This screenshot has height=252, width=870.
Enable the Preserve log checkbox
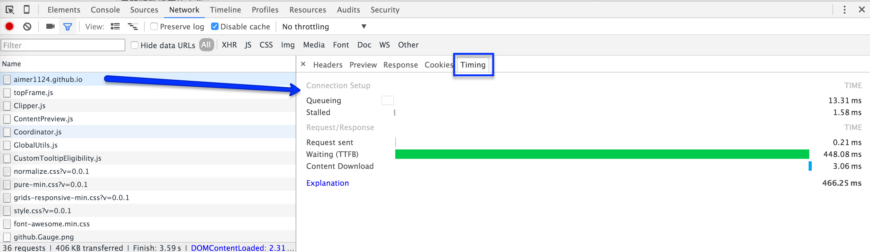tap(154, 26)
